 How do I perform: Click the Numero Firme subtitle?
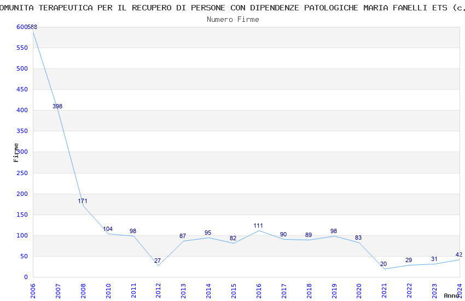pos(233,20)
